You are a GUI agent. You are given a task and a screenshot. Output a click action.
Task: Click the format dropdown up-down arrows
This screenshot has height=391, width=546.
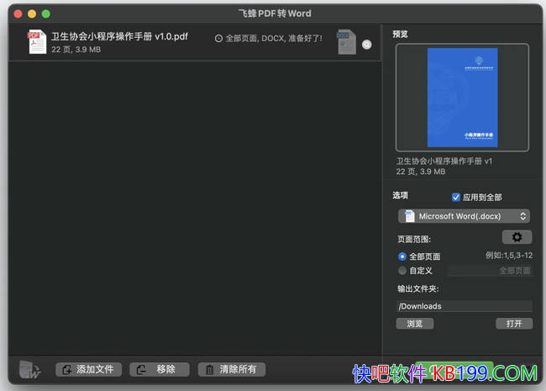pyautogui.click(x=523, y=217)
